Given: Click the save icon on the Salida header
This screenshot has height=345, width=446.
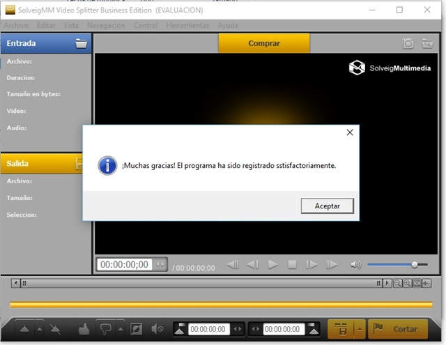Looking at the screenshot, I should point(79,164).
